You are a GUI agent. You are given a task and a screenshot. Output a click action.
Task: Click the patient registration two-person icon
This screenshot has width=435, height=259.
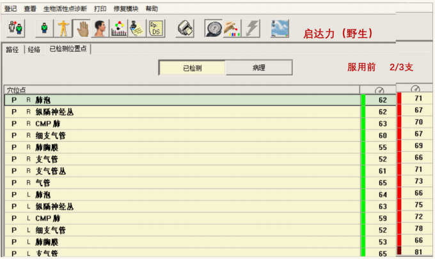[15, 28]
